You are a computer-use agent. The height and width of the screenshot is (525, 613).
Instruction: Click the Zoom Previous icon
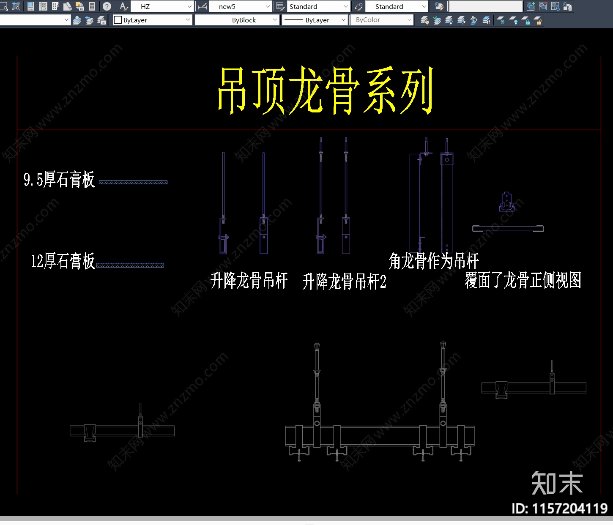(16, 6)
